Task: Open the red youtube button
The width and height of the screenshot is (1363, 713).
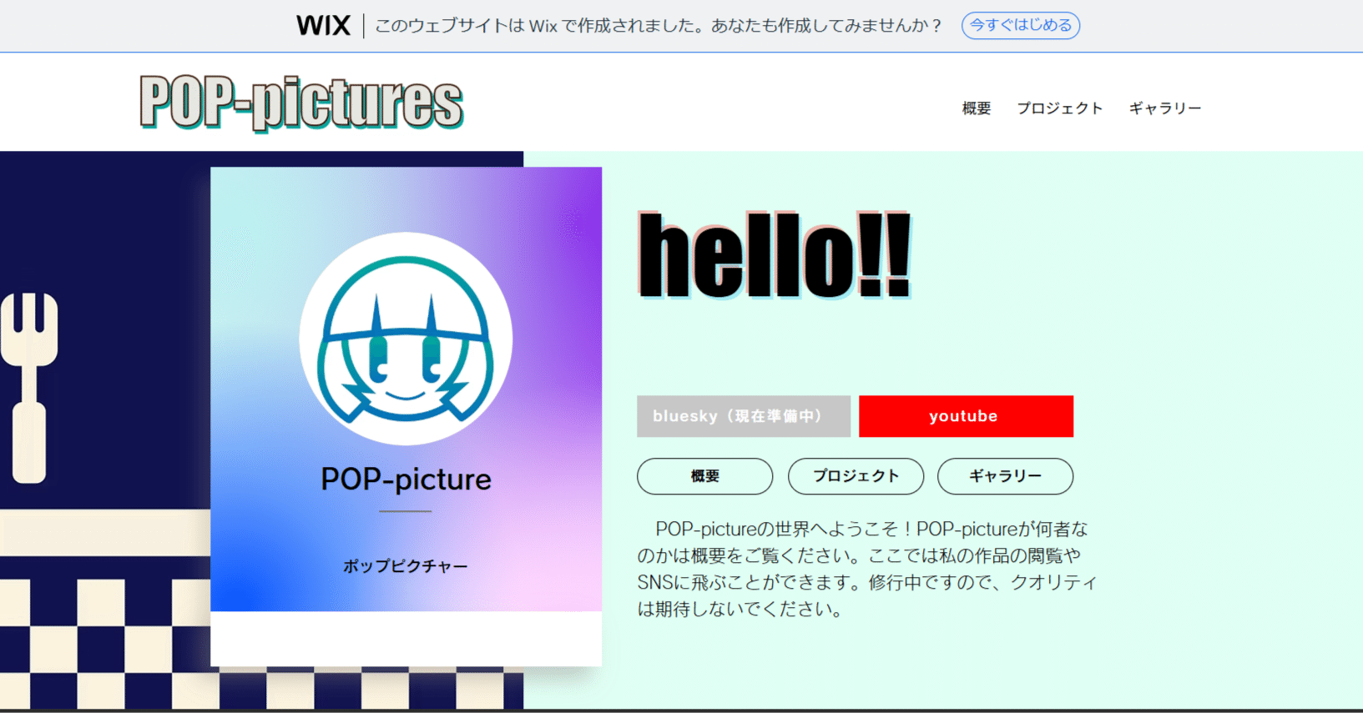Action: [x=966, y=416]
